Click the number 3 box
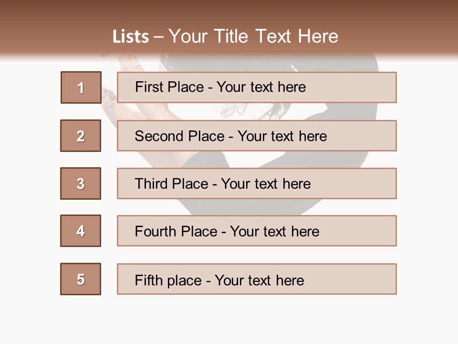 pyautogui.click(x=81, y=183)
